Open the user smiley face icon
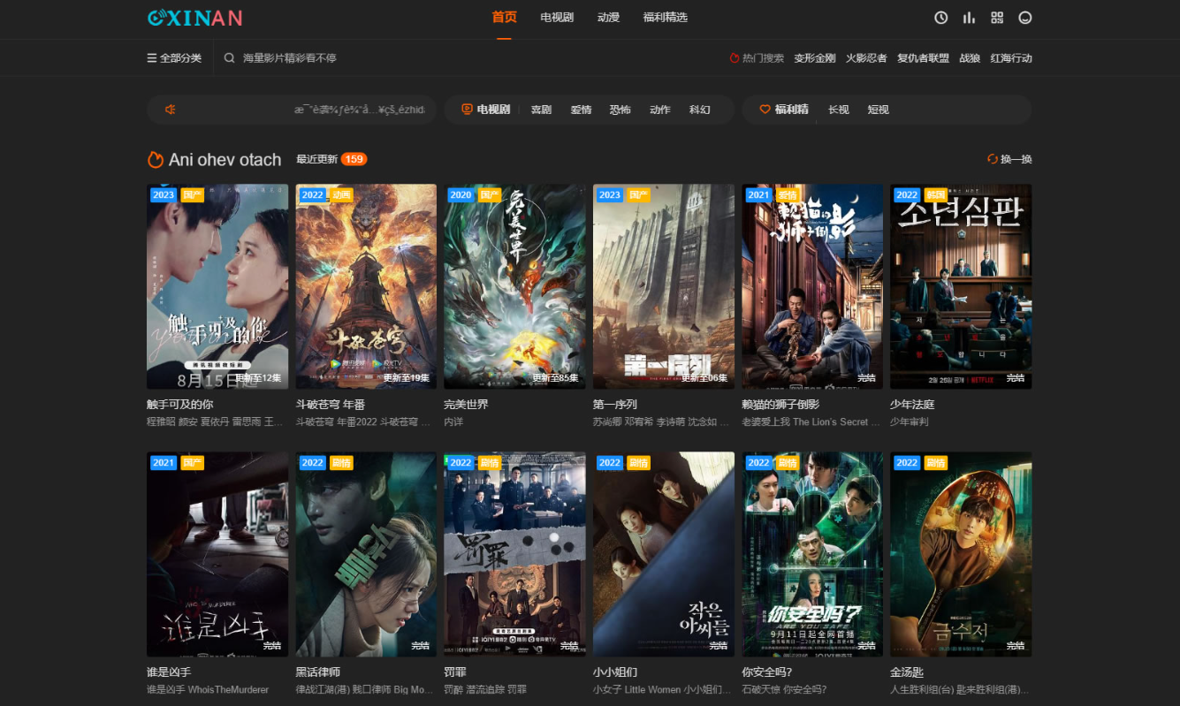Viewport: 1180px width, 706px height. (1025, 18)
